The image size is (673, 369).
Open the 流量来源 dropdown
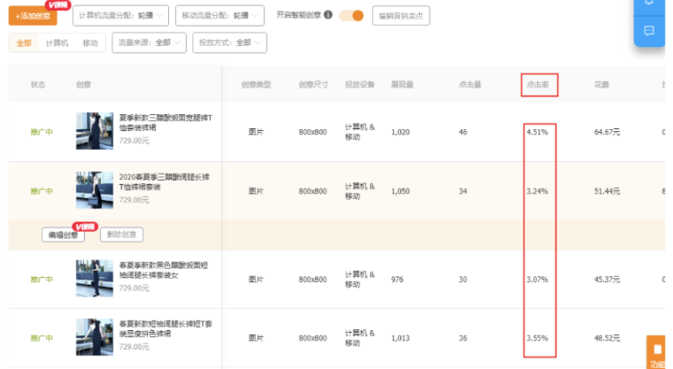[x=149, y=42]
